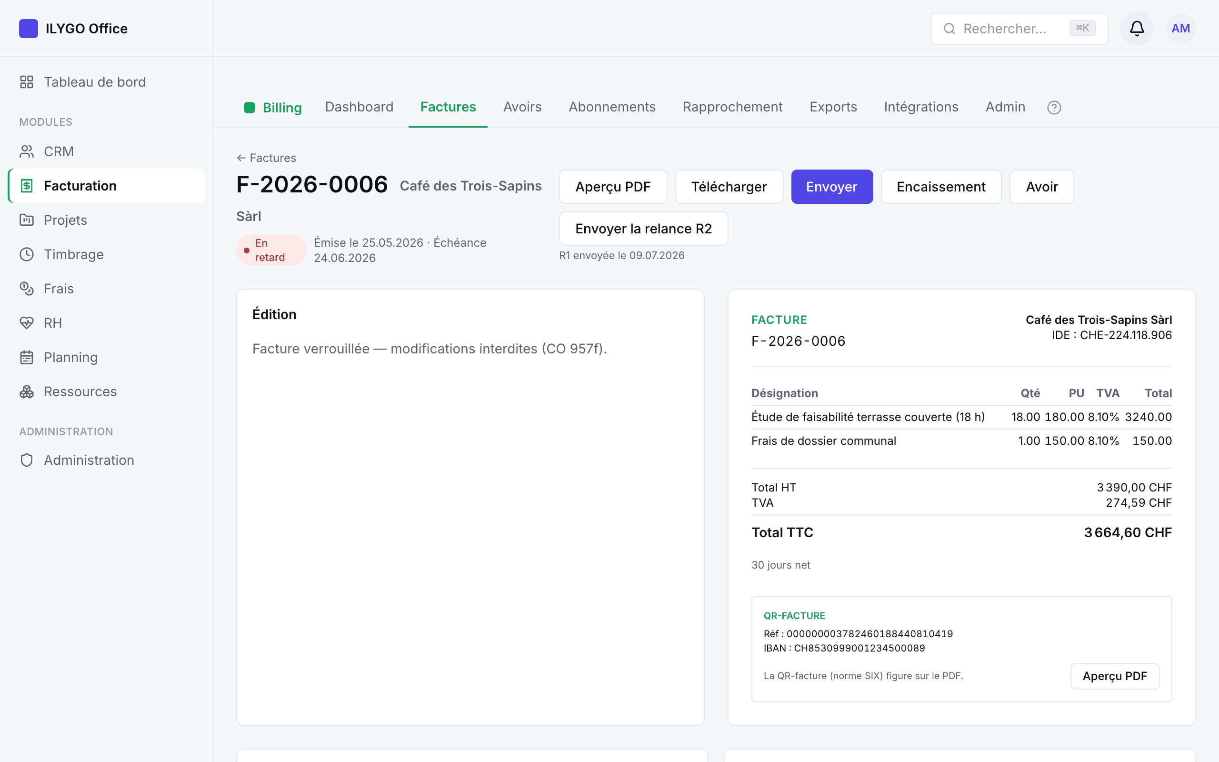Open the notifications bell
The image size is (1219, 762).
pos(1137,29)
